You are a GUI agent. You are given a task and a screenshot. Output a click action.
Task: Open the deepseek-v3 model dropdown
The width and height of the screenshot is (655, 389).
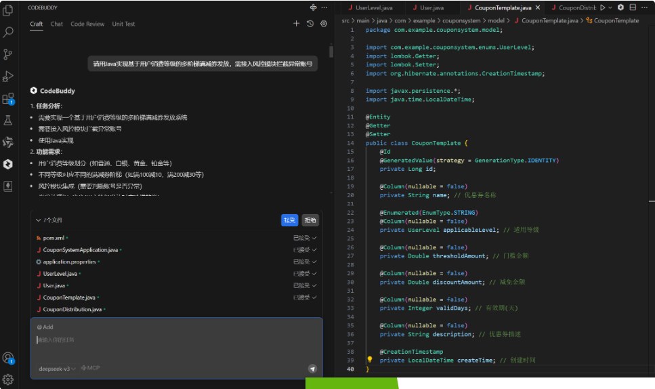click(57, 369)
